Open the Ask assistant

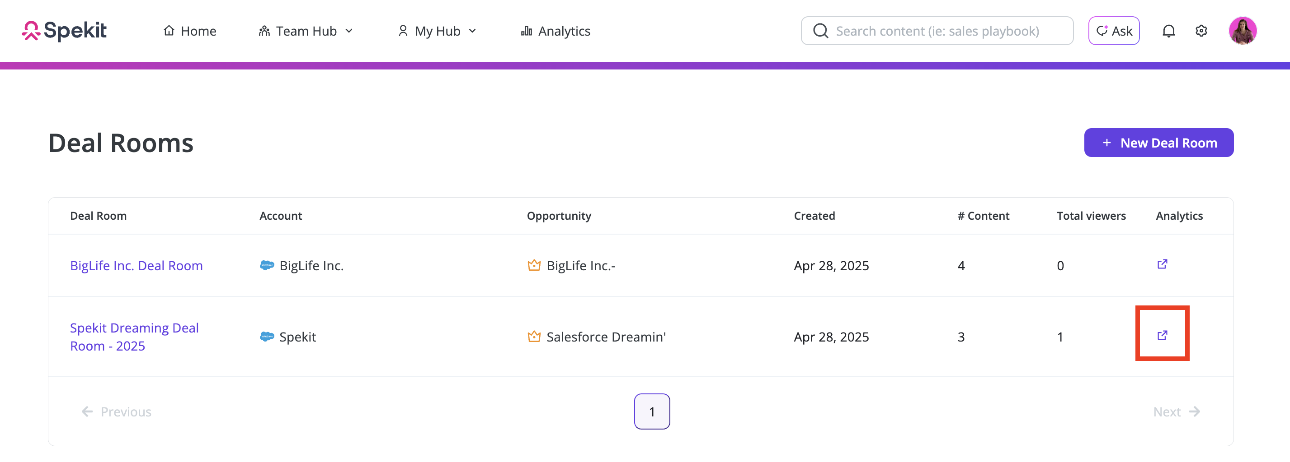[1114, 31]
